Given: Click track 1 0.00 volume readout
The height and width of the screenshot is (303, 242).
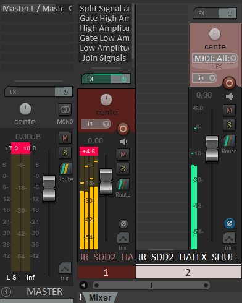Looking at the screenshot, I should (95, 141).
